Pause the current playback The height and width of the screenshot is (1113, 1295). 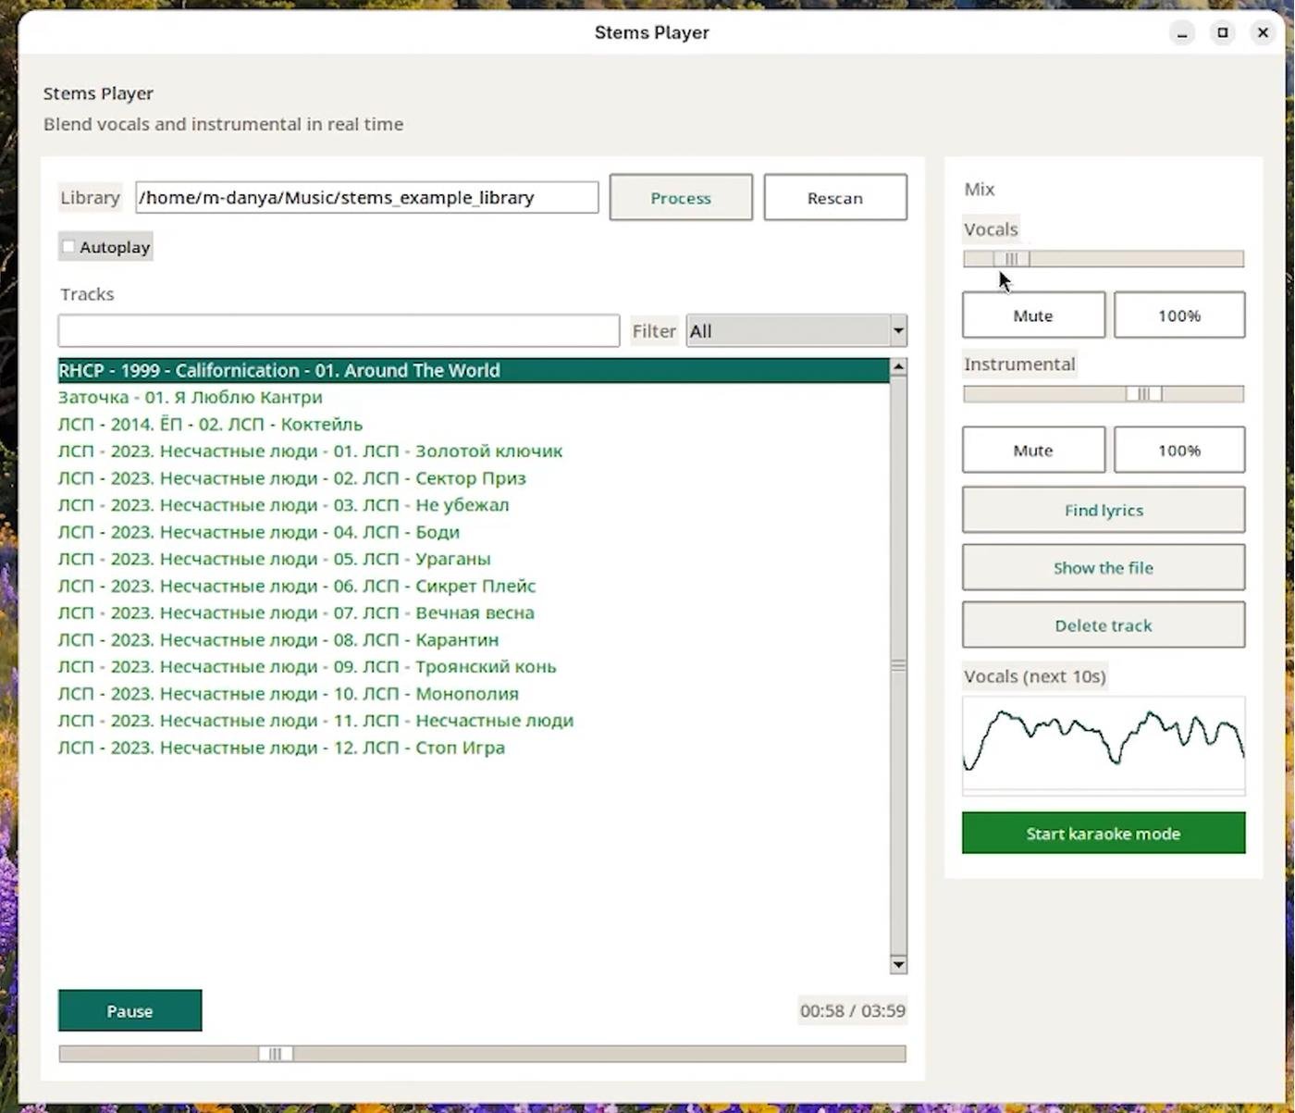pyautogui.click(x=129, y=1011)
